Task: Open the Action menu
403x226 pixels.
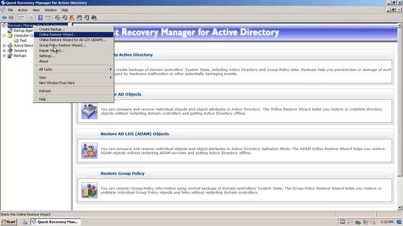Action: click(23, 10)
